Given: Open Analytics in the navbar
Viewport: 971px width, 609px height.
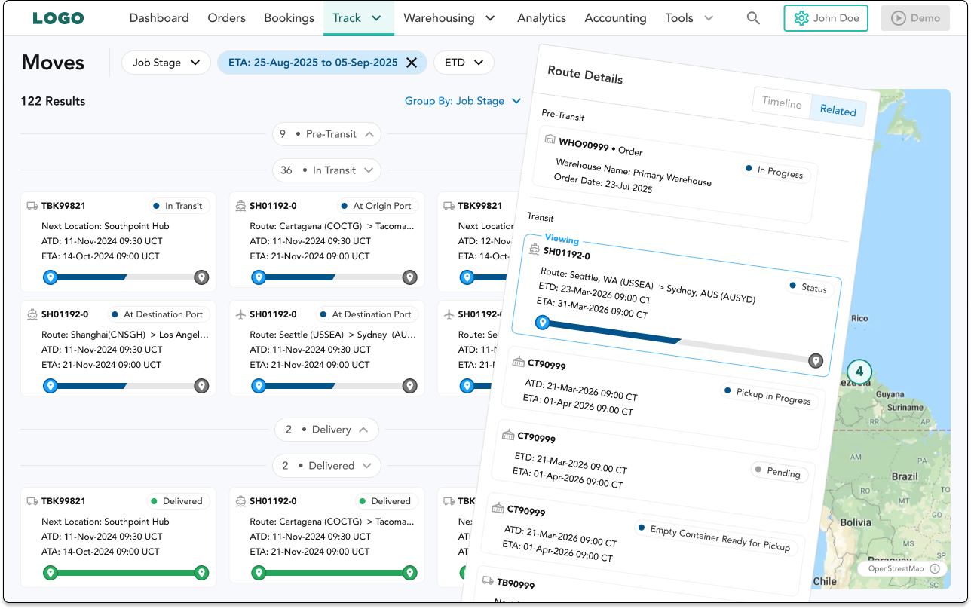Looking at the screenshot, I should click(541, 18).
